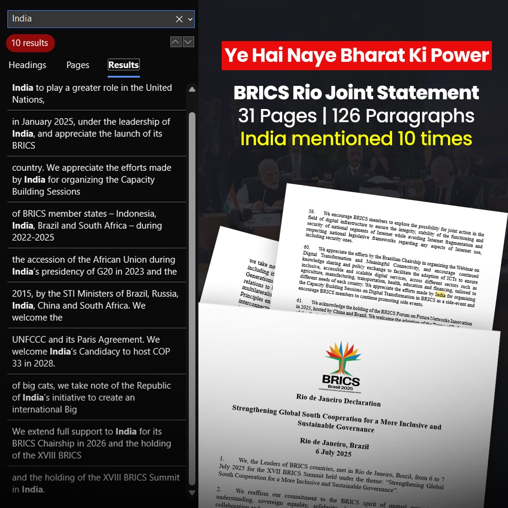Screen dimensions: 508x508
Task: Select result listing Indonesia, India, Brazil and South Africa
Action: pos(97,225)
